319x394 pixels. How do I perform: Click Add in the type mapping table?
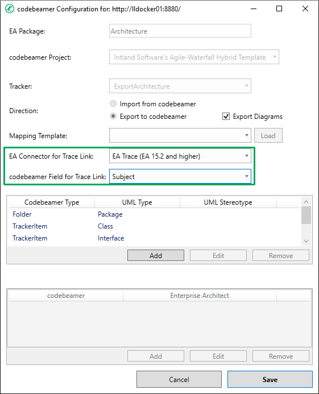point(156,255)
